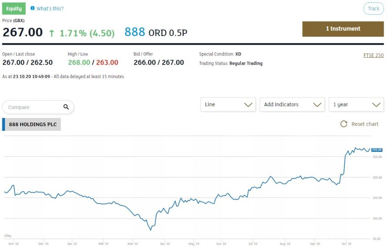Image resolution: width=391 pixels, height=247 pixels.
Task: Click the circular Reset chart arrow icon
Action: point(344,124)
